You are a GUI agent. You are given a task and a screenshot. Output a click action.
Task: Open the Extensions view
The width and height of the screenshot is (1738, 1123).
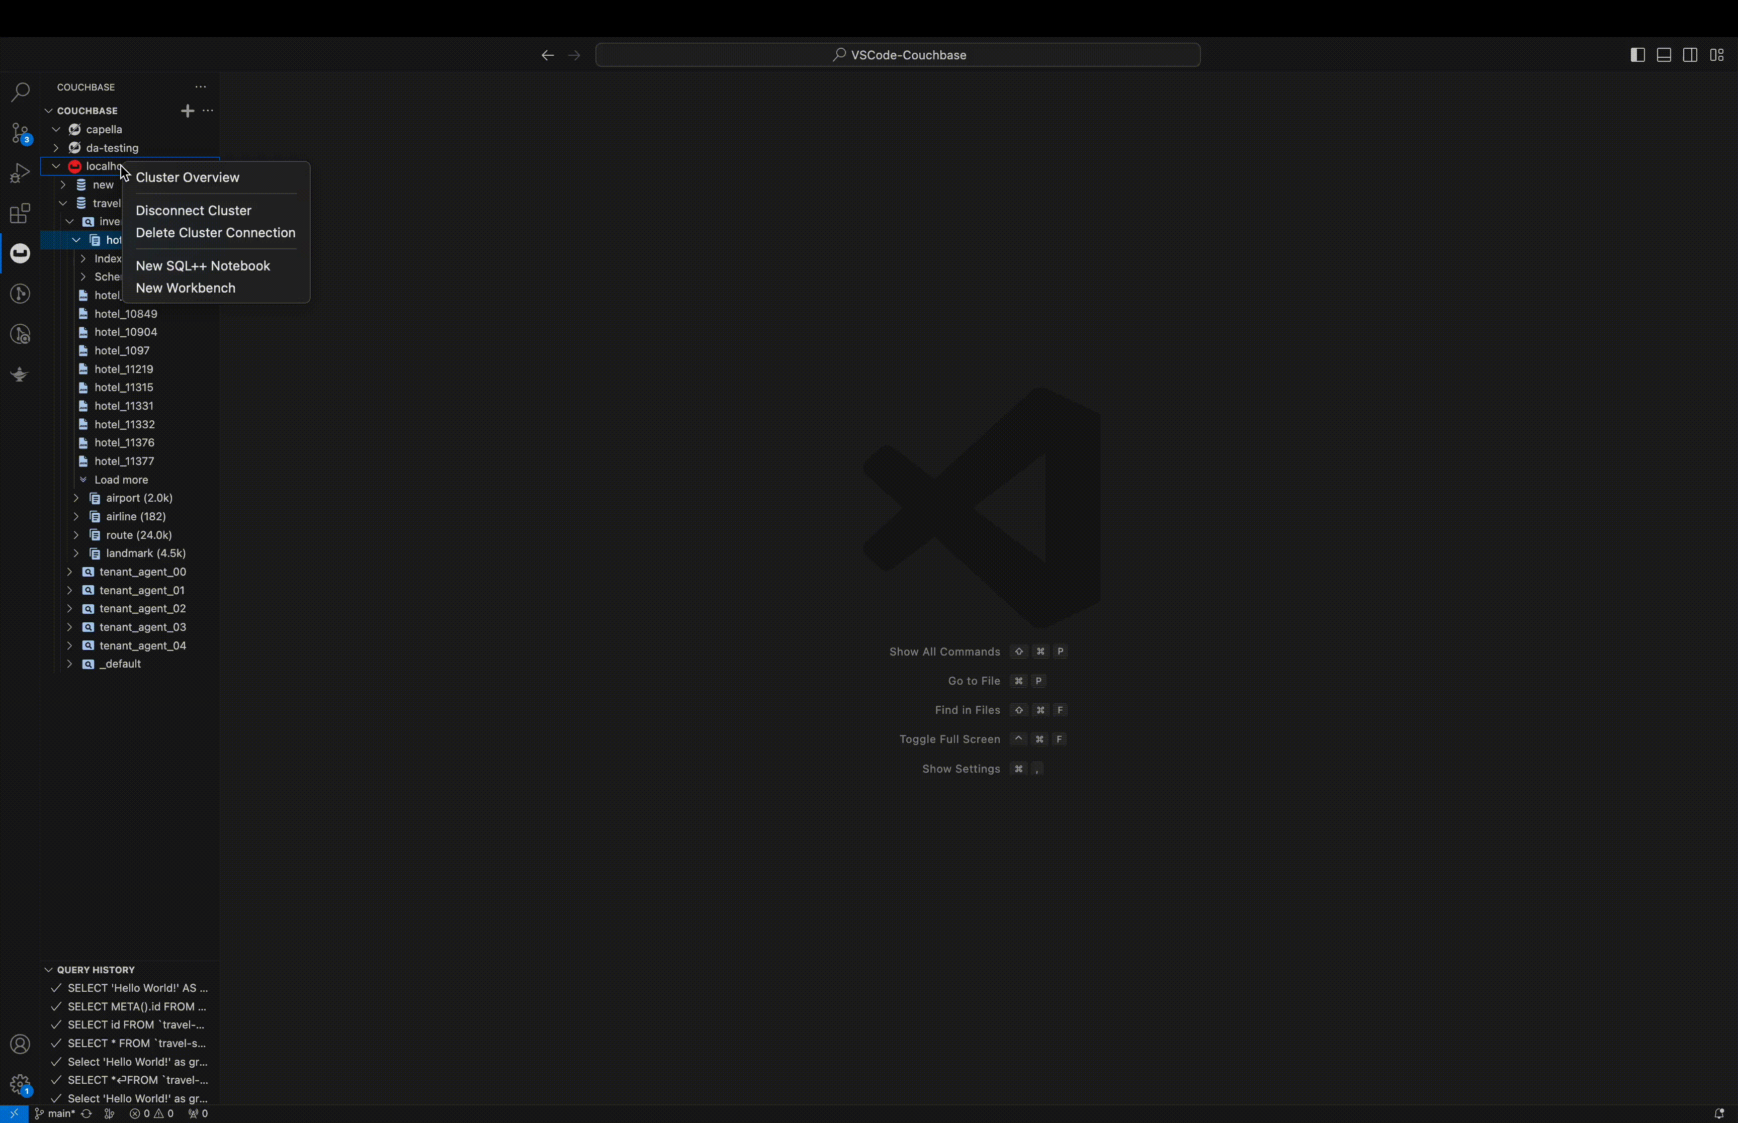point(20,214)
